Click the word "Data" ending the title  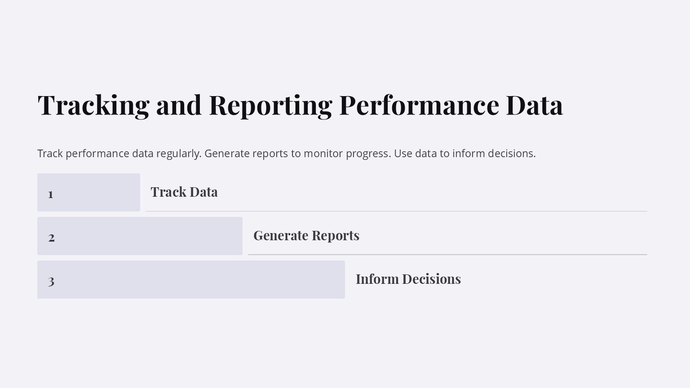(534, 105)
